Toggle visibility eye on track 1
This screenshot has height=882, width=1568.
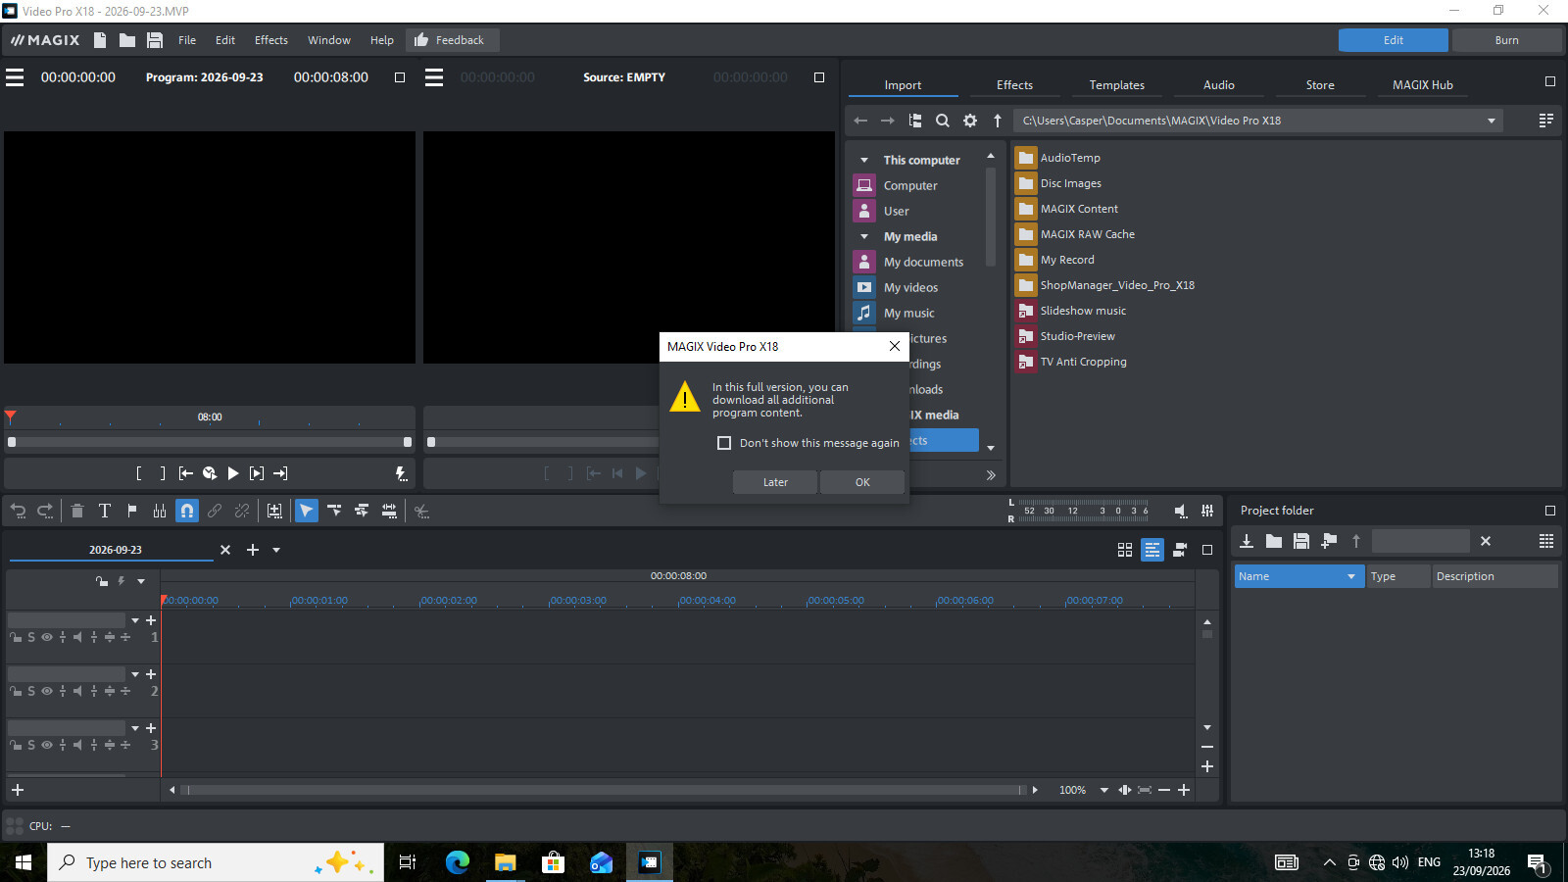47,637
